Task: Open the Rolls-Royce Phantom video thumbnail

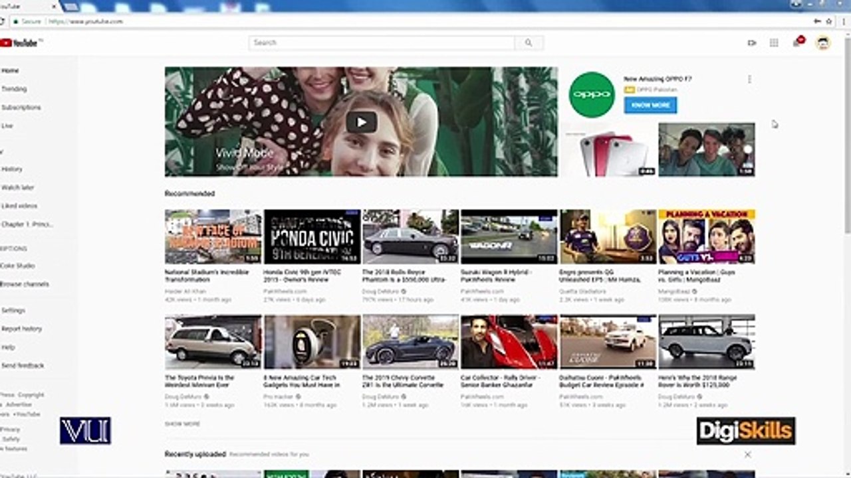Action: pyautogui.click(x=410, y=237)
